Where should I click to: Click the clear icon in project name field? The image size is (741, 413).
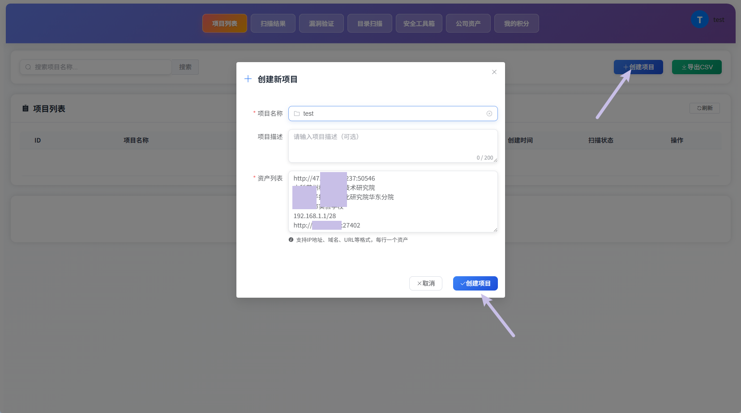pyautogui.click(x=489, y=114)
